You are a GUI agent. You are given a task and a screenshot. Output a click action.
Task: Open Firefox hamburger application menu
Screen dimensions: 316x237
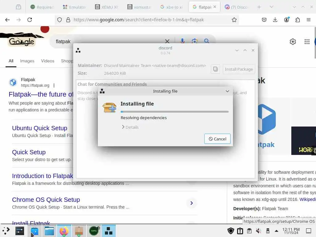(x=309, y=20)
